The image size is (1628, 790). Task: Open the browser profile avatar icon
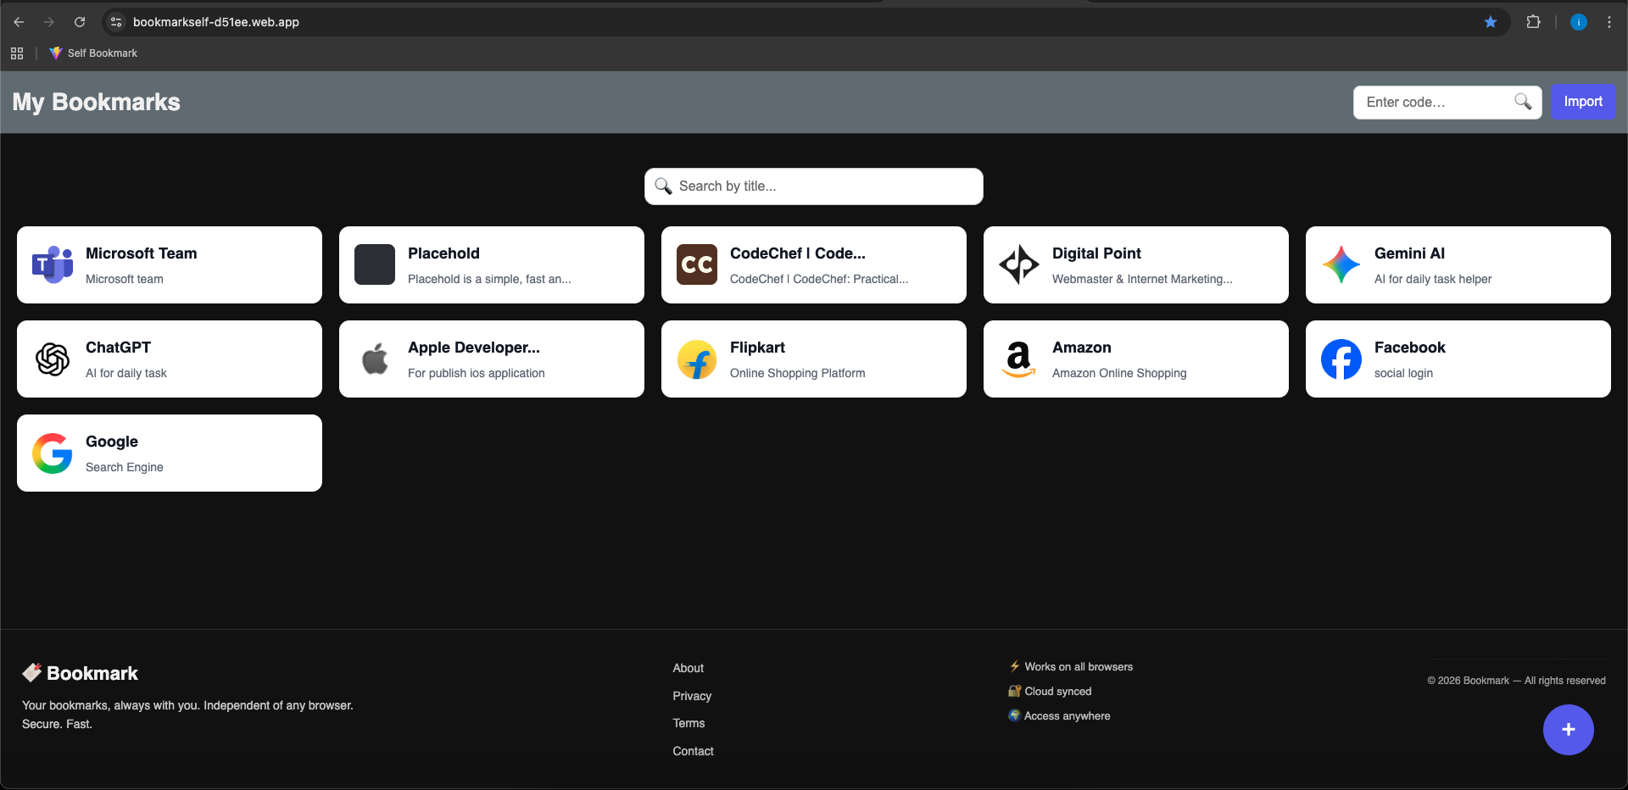click(1579, 22)
